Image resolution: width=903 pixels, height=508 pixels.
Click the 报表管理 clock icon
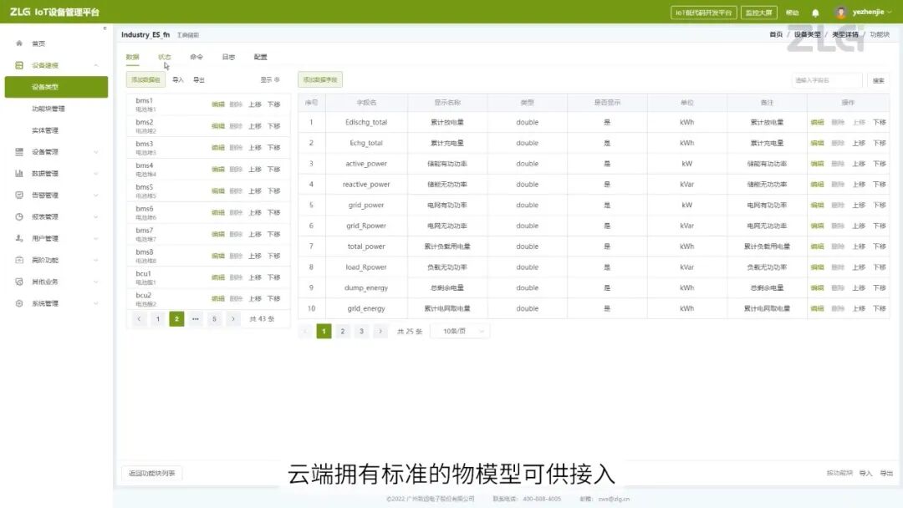[x=19, y=216]
